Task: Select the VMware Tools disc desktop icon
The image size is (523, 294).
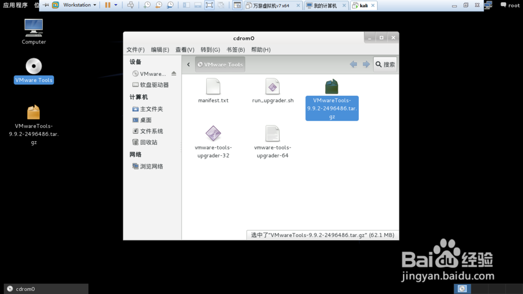Action: (33, 71)
